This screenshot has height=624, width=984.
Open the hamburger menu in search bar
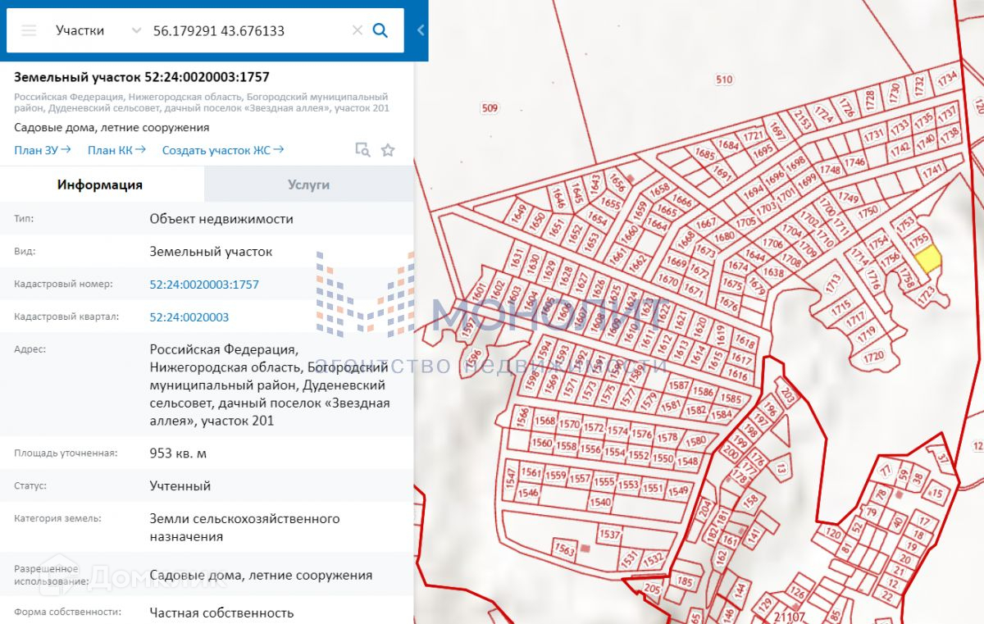[x=29, y=30]
